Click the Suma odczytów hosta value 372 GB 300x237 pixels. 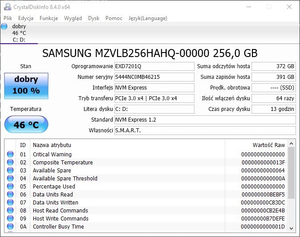274,66
